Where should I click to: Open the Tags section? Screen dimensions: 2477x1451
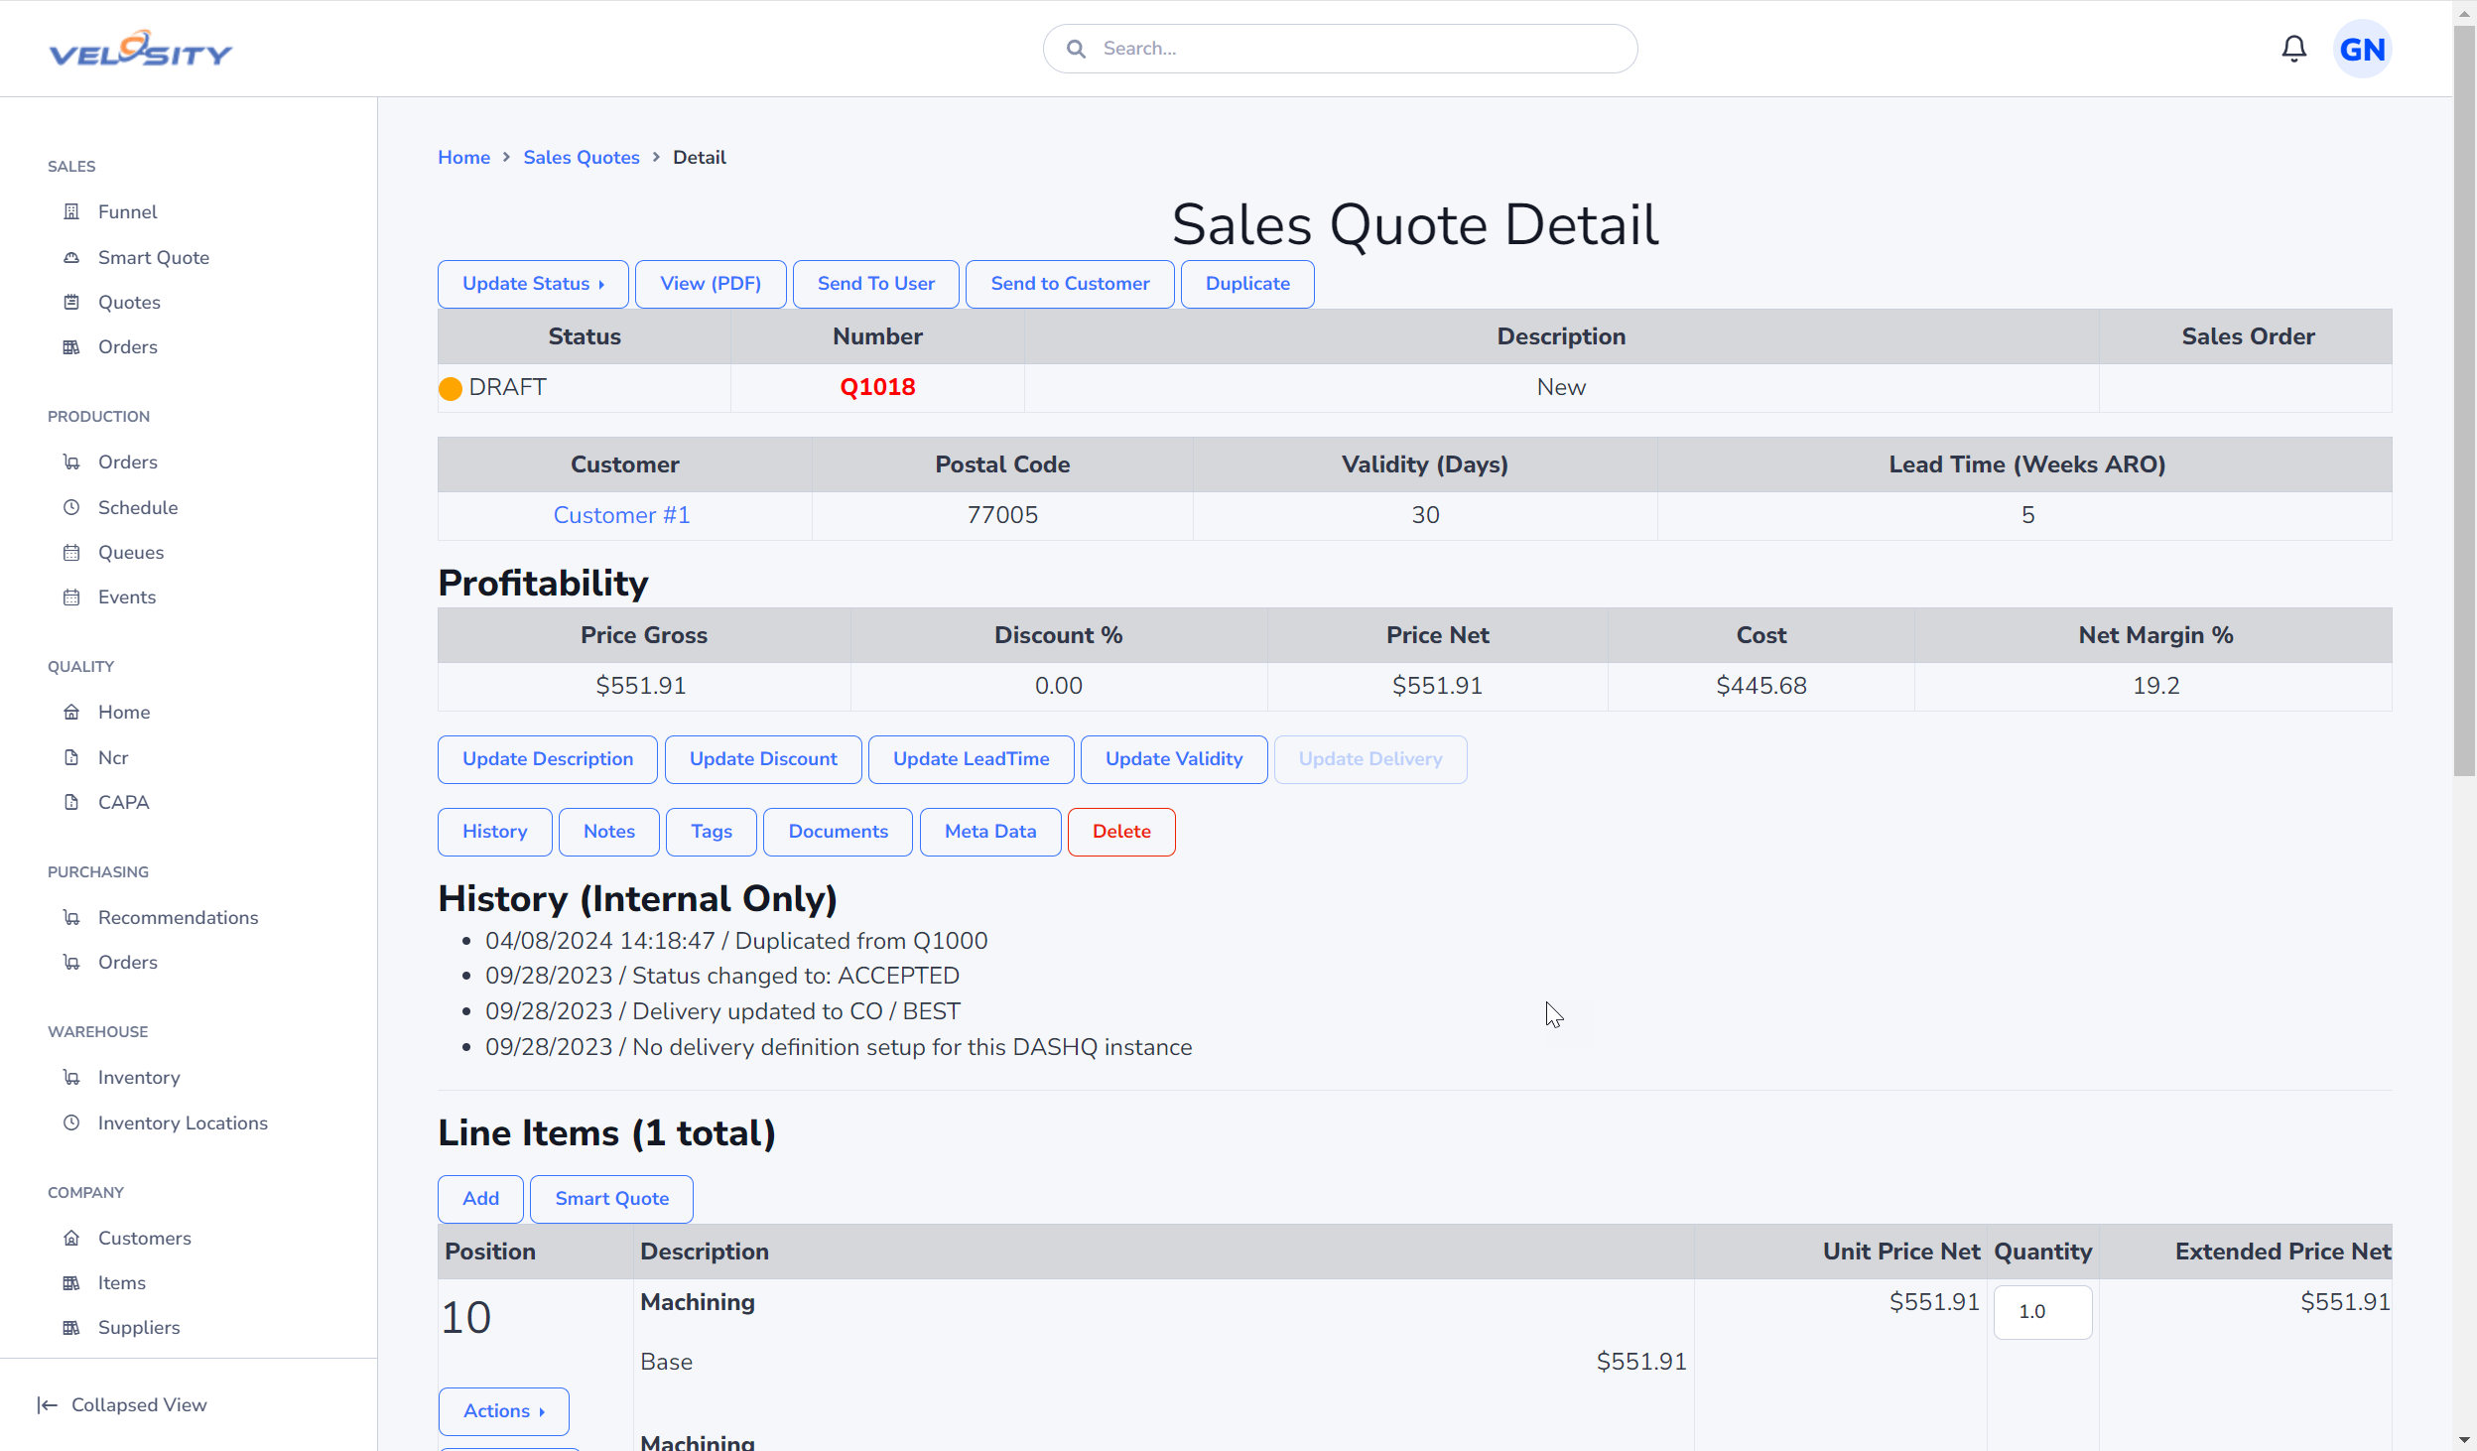712,832
